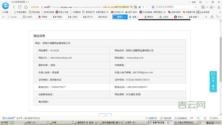Click the skin shirt icon in title bar
This screenshot has width=222, height=125.
200,2
